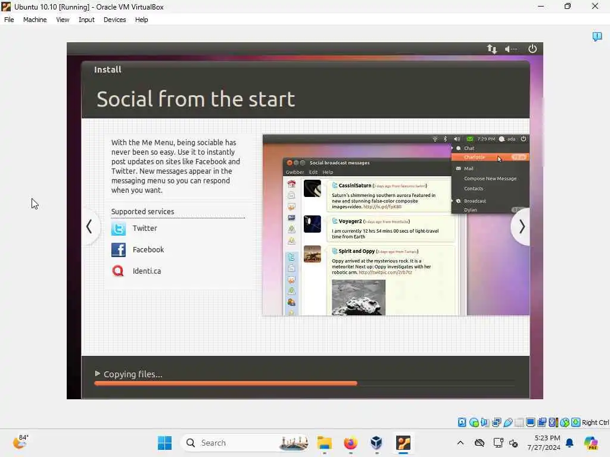The image size is (610, 457).
Task: Open the taskbar clock showing 5:23 PM
Action: (543, 443)
